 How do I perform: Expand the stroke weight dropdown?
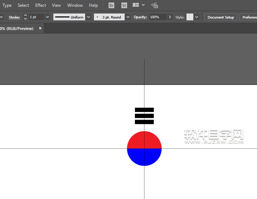[x=47, y=17]
